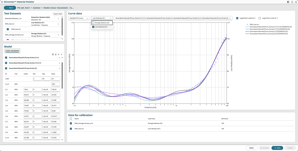Edit order Value field 20
Image resolution: width=298 pixels, height=151 pixels.
[56, 79]
